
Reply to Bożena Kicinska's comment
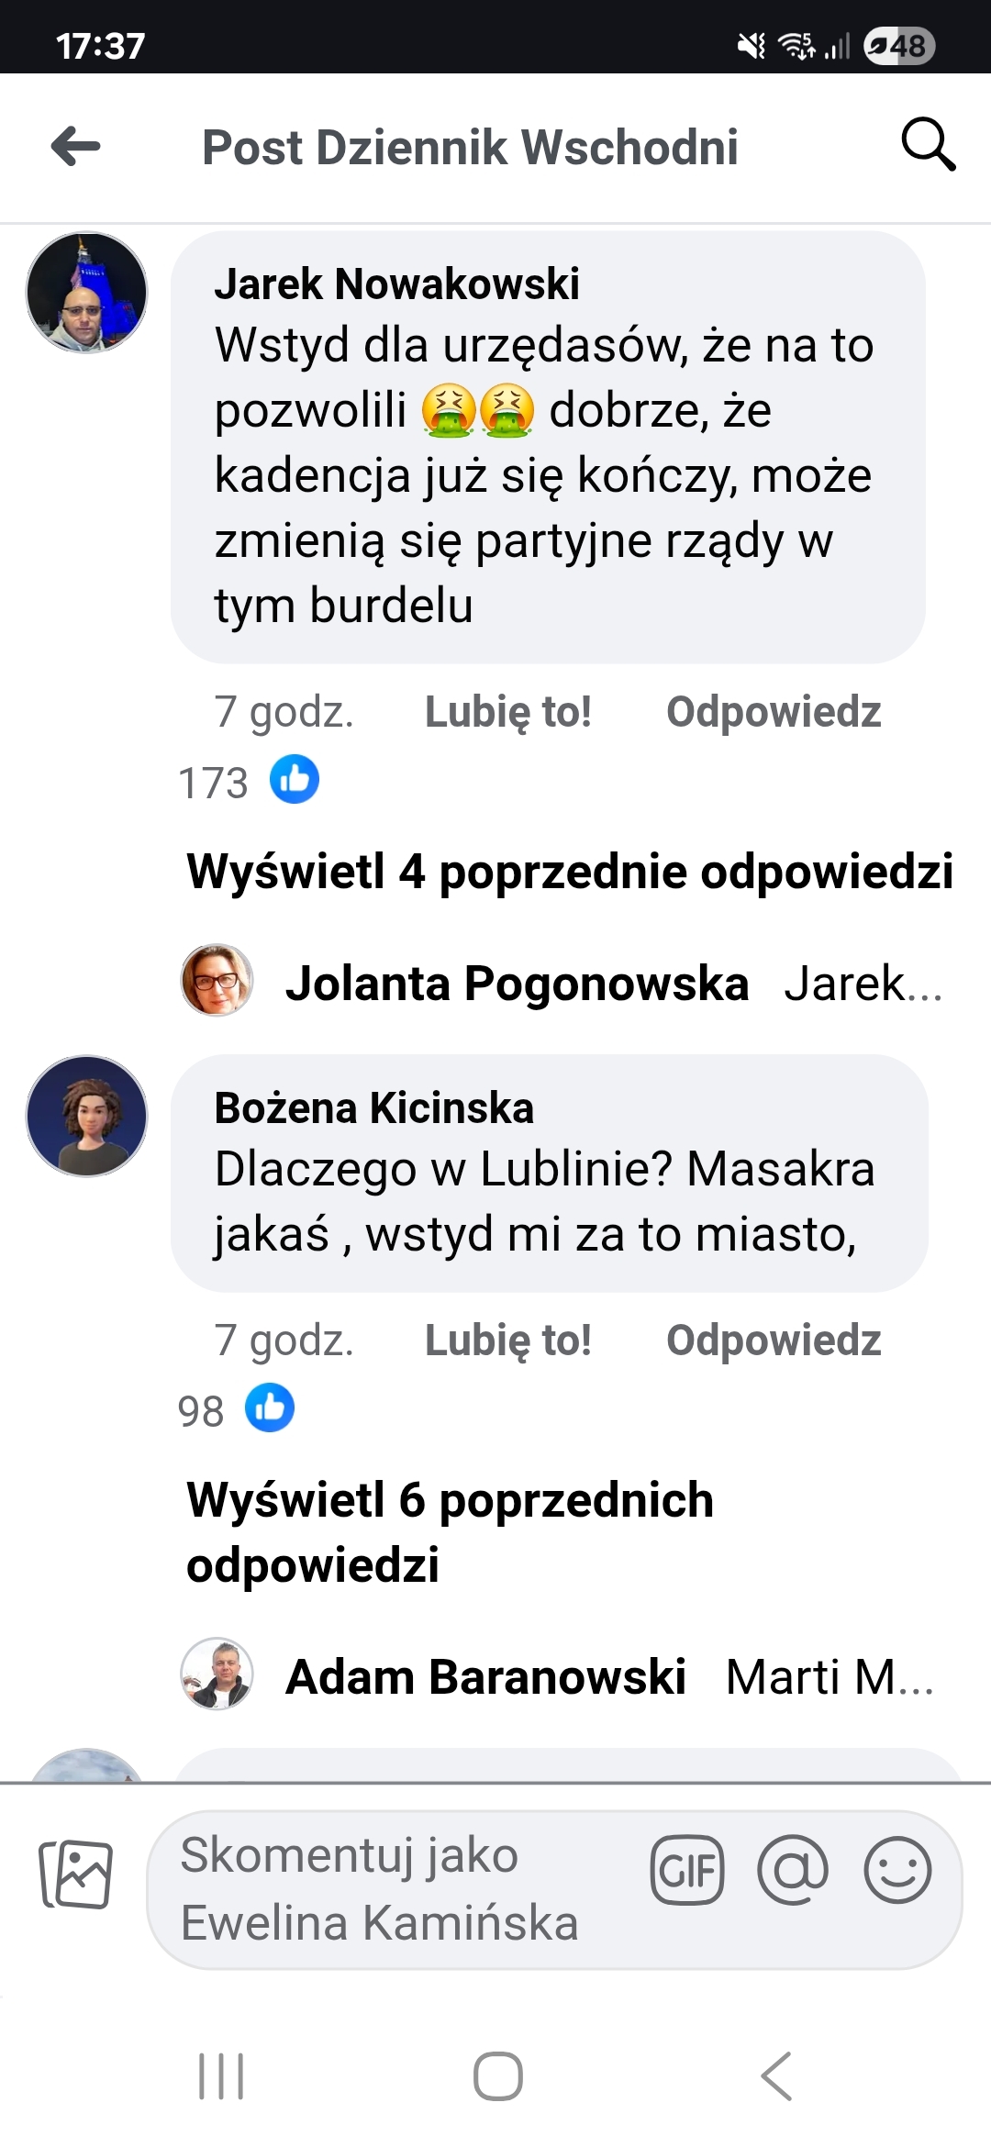[773, 1340]
